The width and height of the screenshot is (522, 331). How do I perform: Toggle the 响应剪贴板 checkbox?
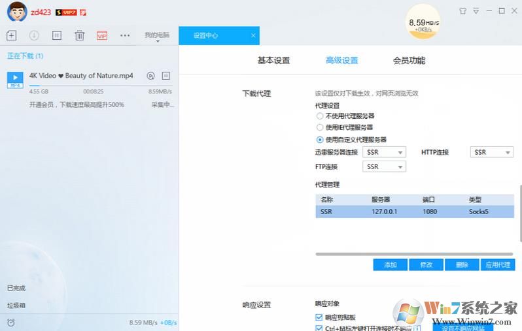tap(319, 317)
